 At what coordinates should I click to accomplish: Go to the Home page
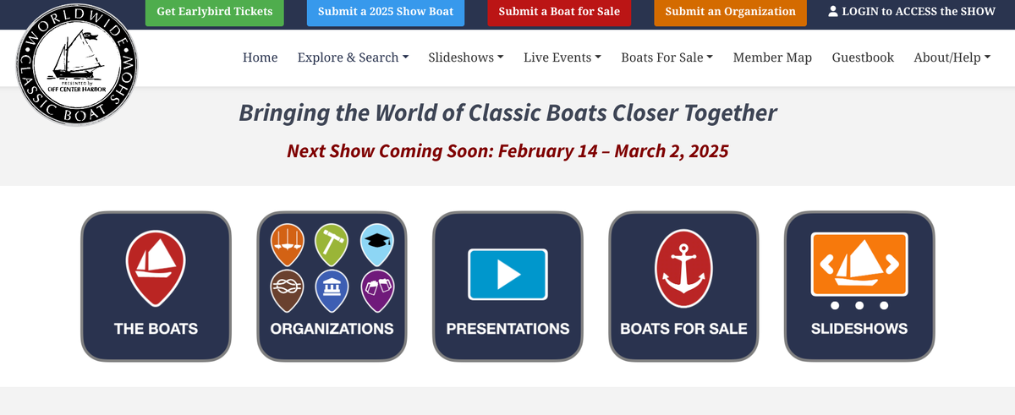point(261,57)
